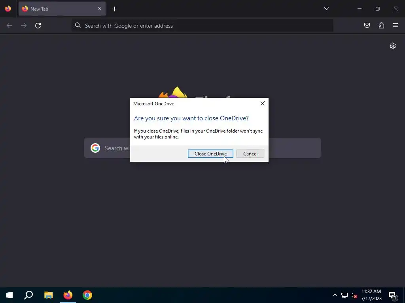
Task: Close the New Tab tab
Action: point(99,9)
